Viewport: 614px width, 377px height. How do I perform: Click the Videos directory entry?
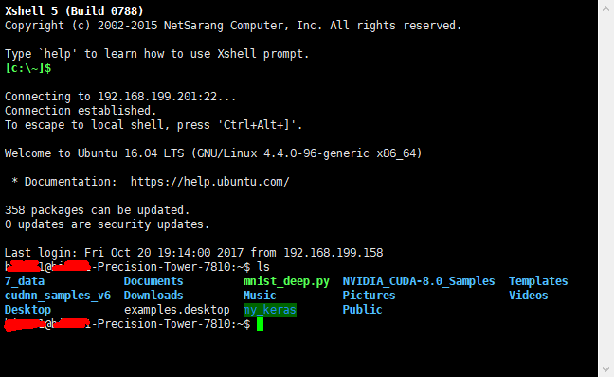(x=528, y=296)
